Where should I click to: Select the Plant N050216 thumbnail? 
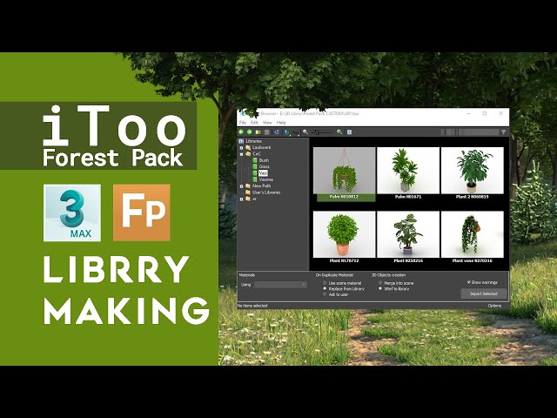point(408,234)
